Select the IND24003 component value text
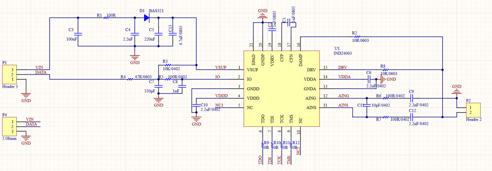The height and width of the screenshot is (171, 492). (x=342, y=53)
